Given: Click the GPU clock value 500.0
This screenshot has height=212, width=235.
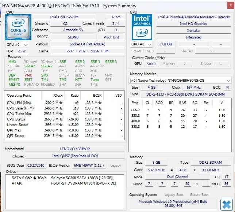Looking at the screenshot, I should (x=151, y=64).
